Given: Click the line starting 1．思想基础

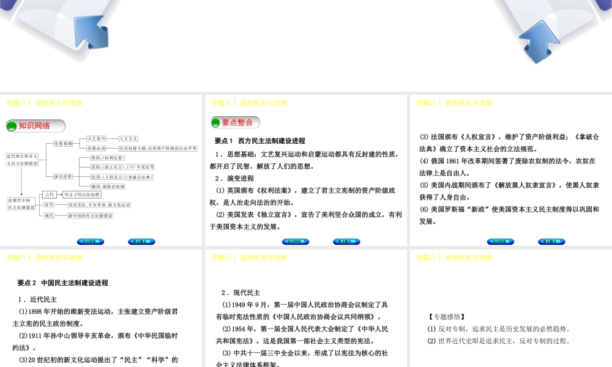Looking at the screenshot, I should tap(305, 160).
